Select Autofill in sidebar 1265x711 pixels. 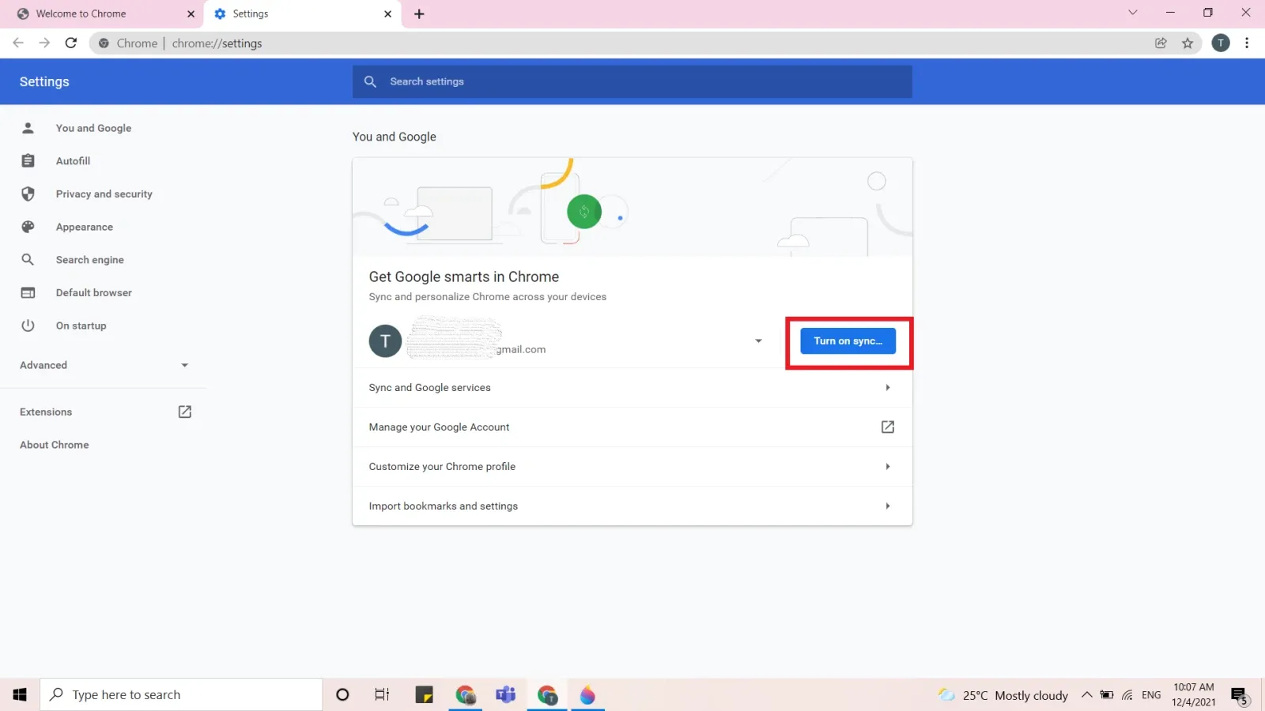pyautogui.click(x=73, y=161)
